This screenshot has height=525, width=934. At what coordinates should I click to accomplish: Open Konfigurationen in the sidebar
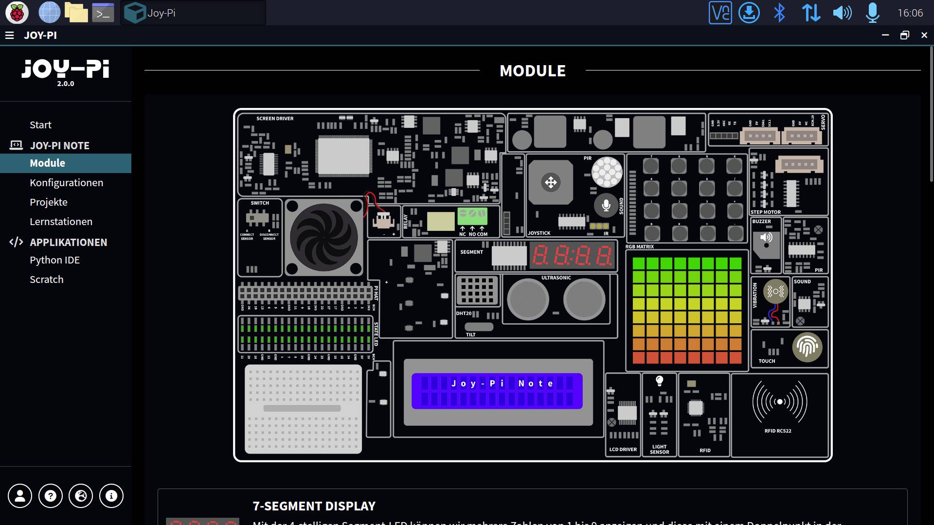[66, 183]
